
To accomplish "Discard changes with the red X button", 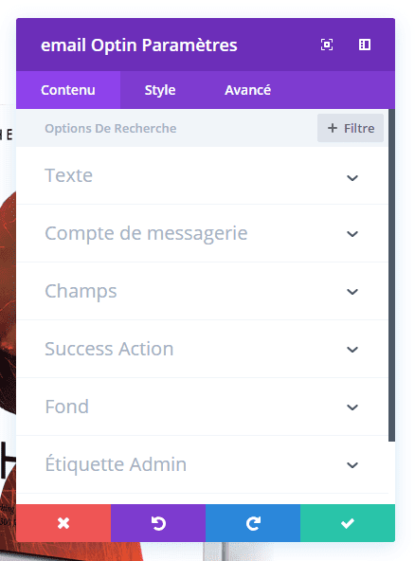I will pos(63,523).
